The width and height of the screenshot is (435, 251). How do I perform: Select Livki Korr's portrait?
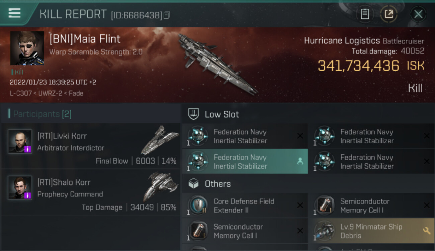pyautogui.click(x=20, y=141)
